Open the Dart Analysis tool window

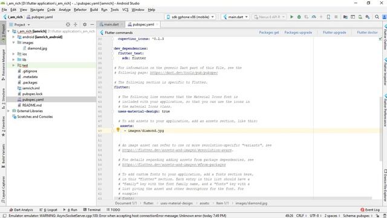(21, 210)
